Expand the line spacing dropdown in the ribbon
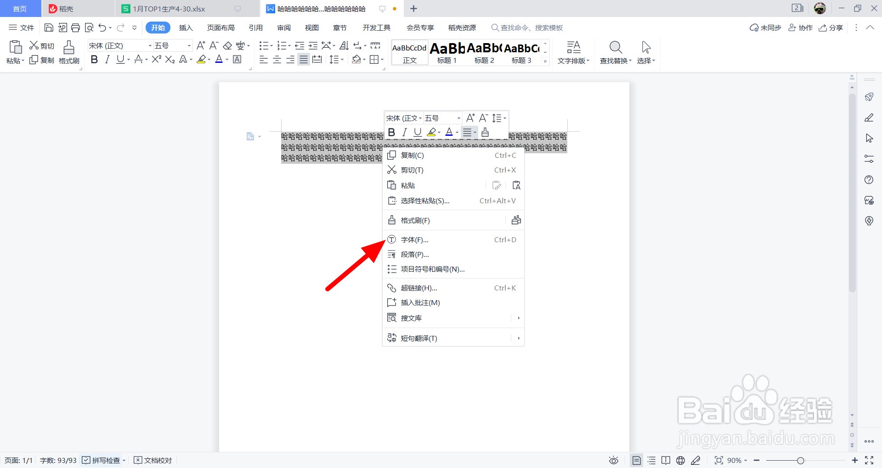Viewport: 882px width, 468px height. pyautogui.click(x=342, y=60)
